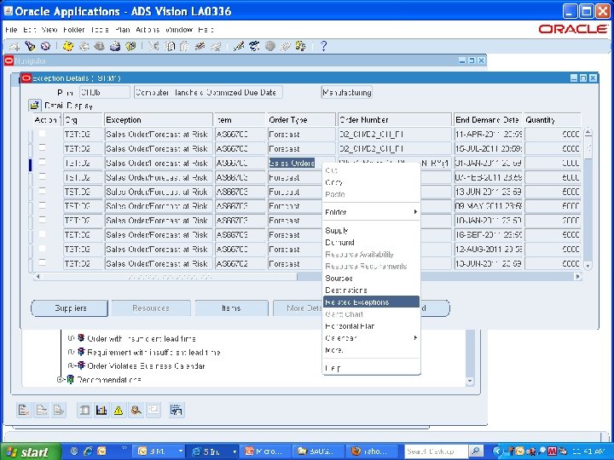The width and height of the screenshot is (614, 460).
Task: Click the first document icon in Navigator bottom toolbar
Action: [x=24, y=410]
